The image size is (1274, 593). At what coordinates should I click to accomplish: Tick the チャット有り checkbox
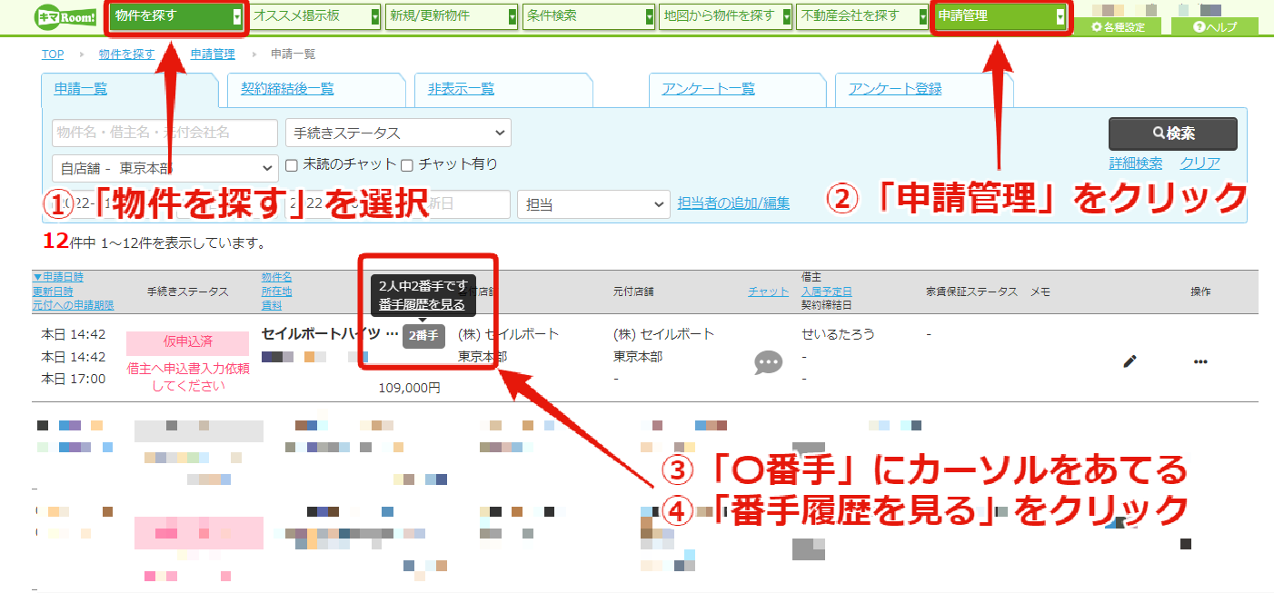tap(407, 165)
